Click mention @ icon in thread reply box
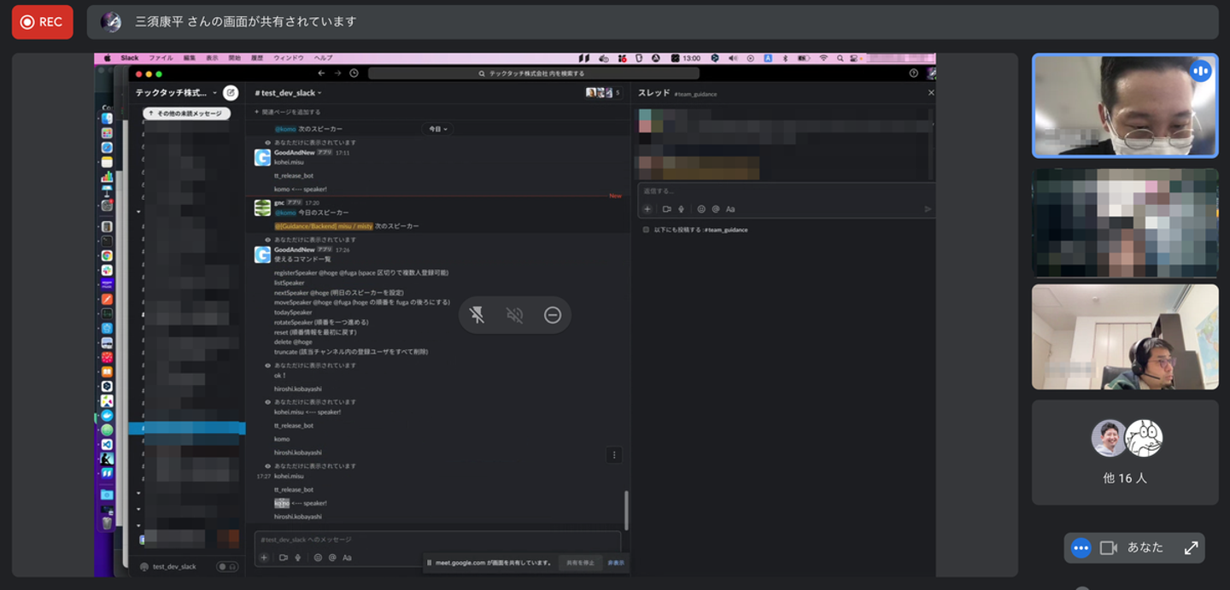This screenshot has height=590, width=1230. [716, 208]
